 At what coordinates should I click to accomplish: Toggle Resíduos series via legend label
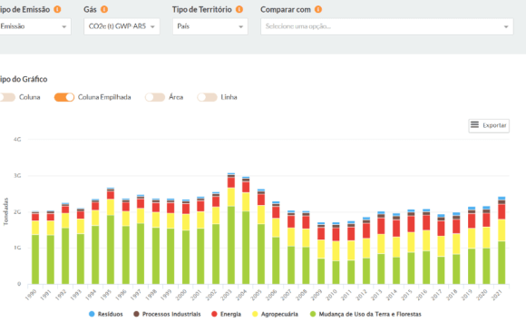110,314
